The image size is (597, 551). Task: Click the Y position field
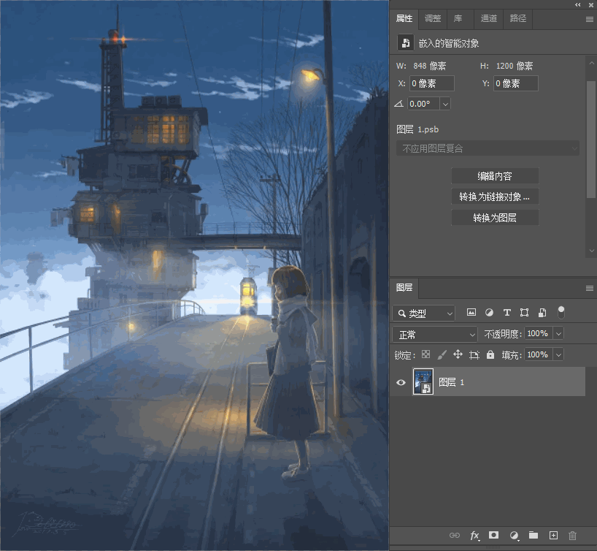516,83
